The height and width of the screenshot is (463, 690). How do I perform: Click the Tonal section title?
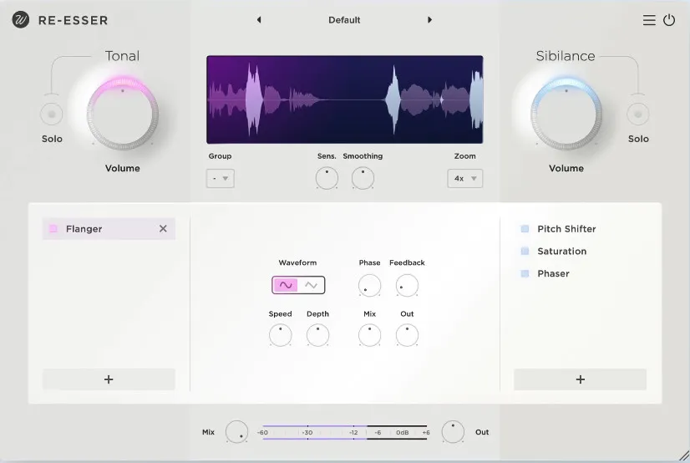[x=122, y=56]
